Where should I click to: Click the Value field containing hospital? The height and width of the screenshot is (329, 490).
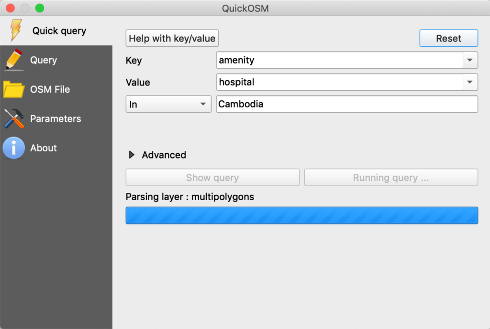pyautogui.click(x=339, y=82)
